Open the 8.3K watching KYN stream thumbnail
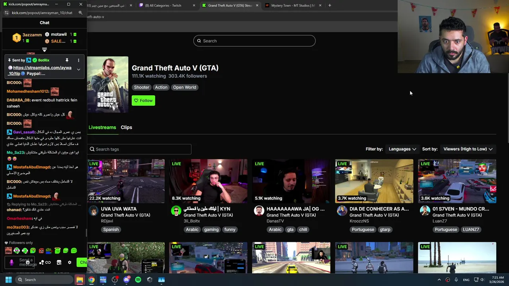 point(208,181)
